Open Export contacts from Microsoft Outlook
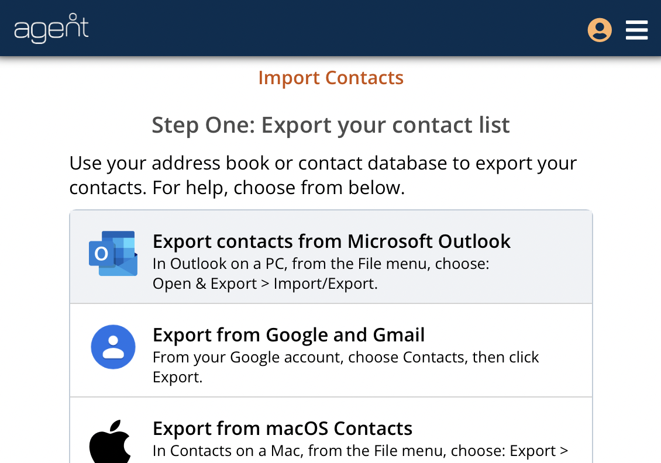The height and width of the screenshot is (463, 661). (x=331, y=257)
